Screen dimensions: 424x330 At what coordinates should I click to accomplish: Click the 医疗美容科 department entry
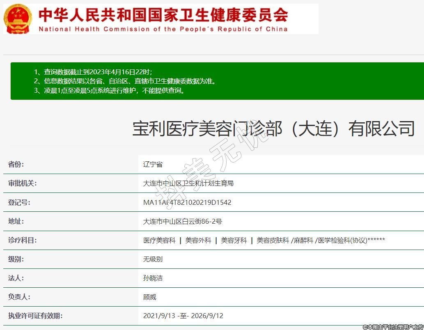(159, 241)
